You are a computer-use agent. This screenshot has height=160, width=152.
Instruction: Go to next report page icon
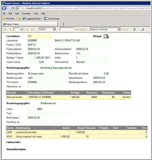click(27, 29)
